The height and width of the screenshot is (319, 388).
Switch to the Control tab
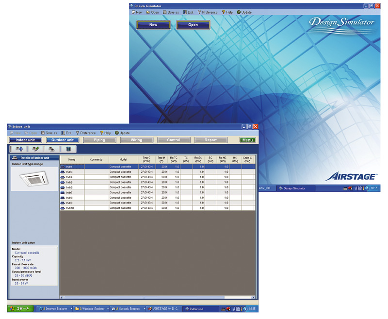click(174, 140)
